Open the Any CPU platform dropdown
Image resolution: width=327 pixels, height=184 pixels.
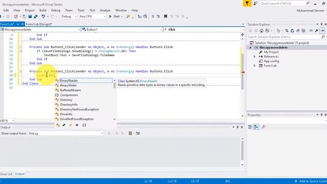pos(92,16)
